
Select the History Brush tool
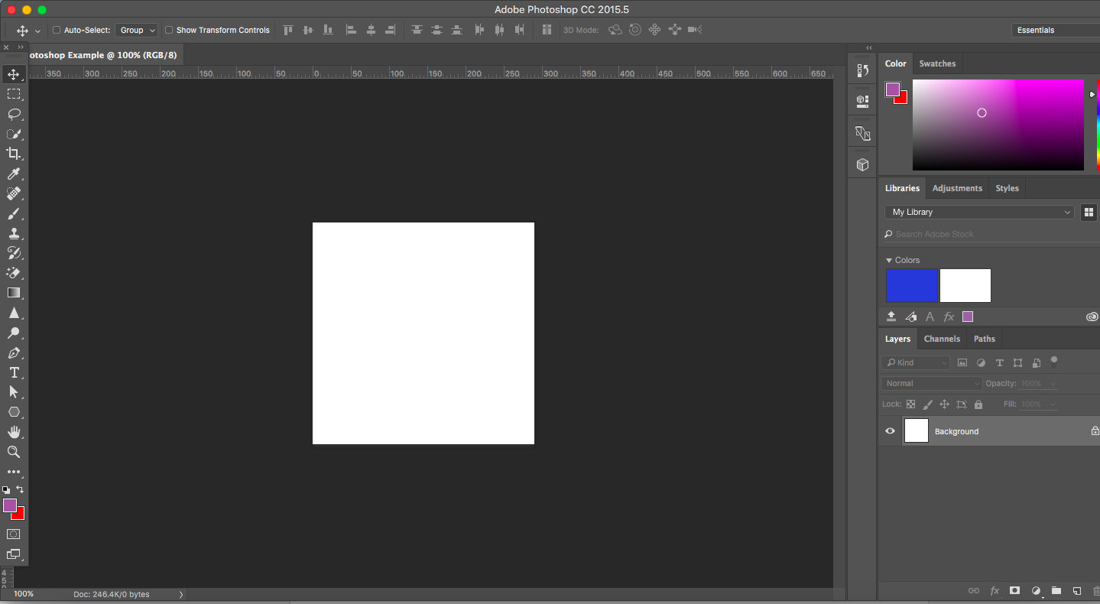point(14,253)
